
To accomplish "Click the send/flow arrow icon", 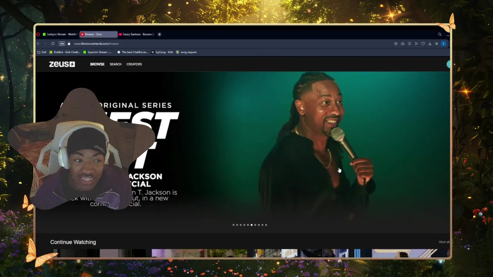I will coord(416,43).
